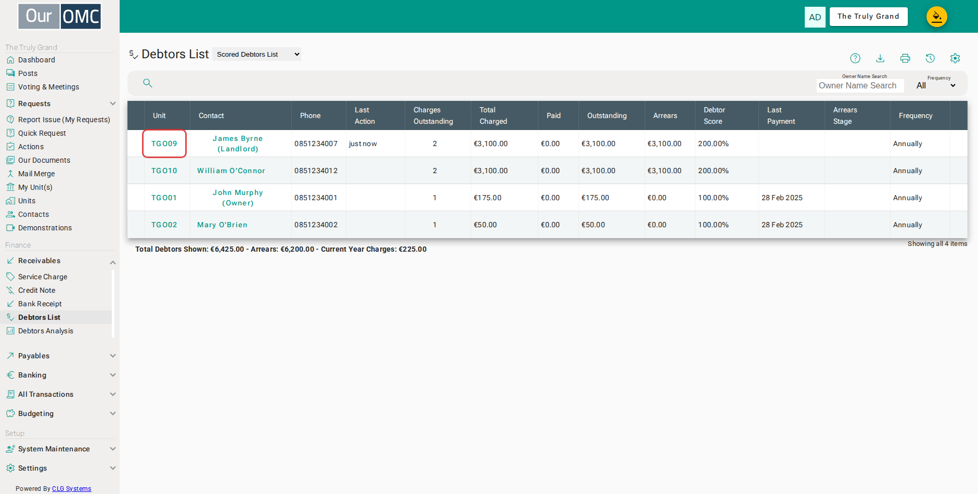
Task: Click the Dashboard home icon
Action: click(10, 60)
